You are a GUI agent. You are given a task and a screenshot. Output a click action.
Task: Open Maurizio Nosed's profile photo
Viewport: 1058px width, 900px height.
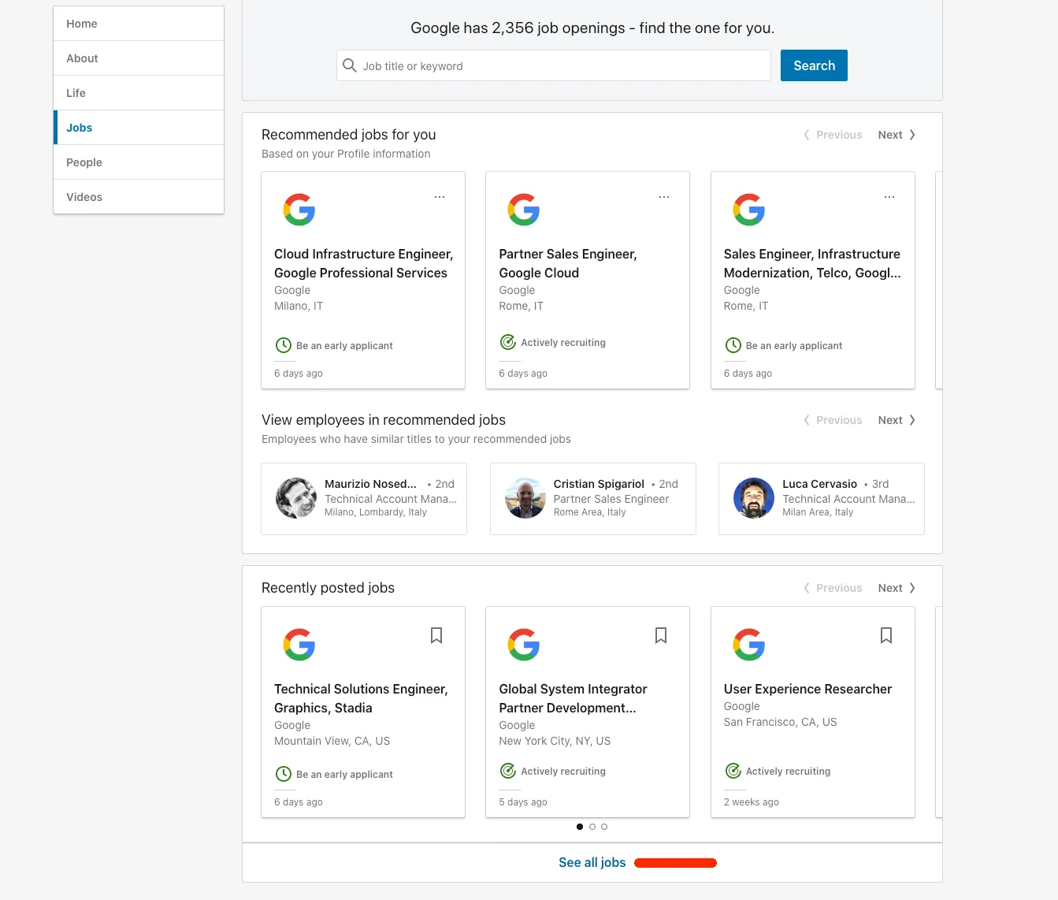[x=296, y=498]
